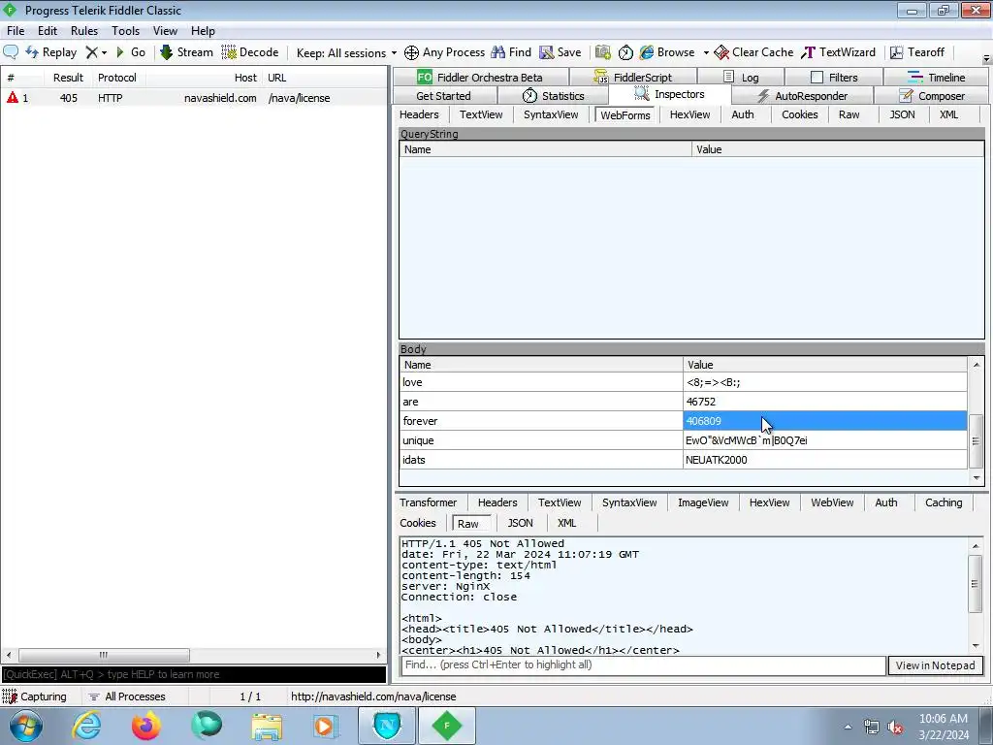The image size is (993, 745).
Task: Click the Any Process target icon
Action: point(411,52)
